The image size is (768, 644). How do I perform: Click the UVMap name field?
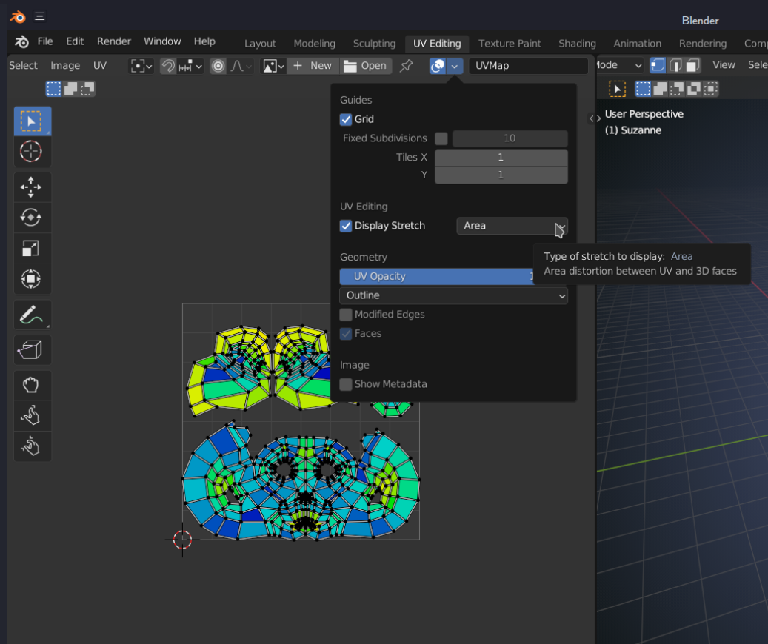pyautogui.click(x=528, y=66)
